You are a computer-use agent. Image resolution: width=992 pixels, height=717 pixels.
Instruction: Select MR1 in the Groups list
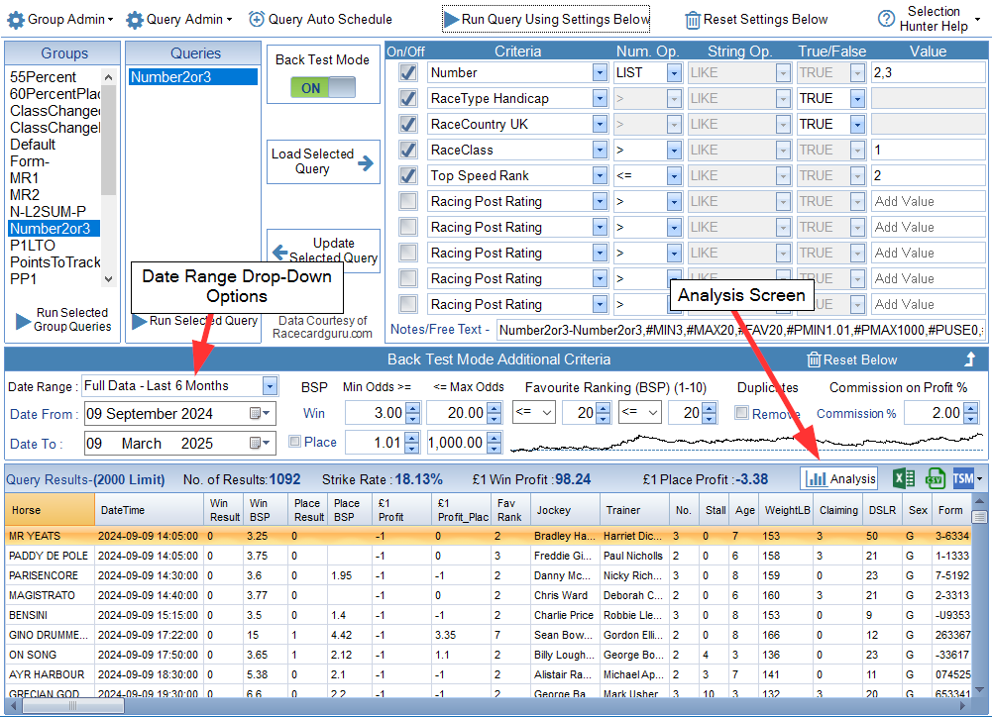(x=25, y=178)
